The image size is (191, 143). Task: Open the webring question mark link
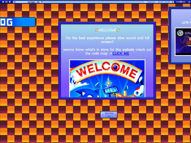tap(105, 116)
